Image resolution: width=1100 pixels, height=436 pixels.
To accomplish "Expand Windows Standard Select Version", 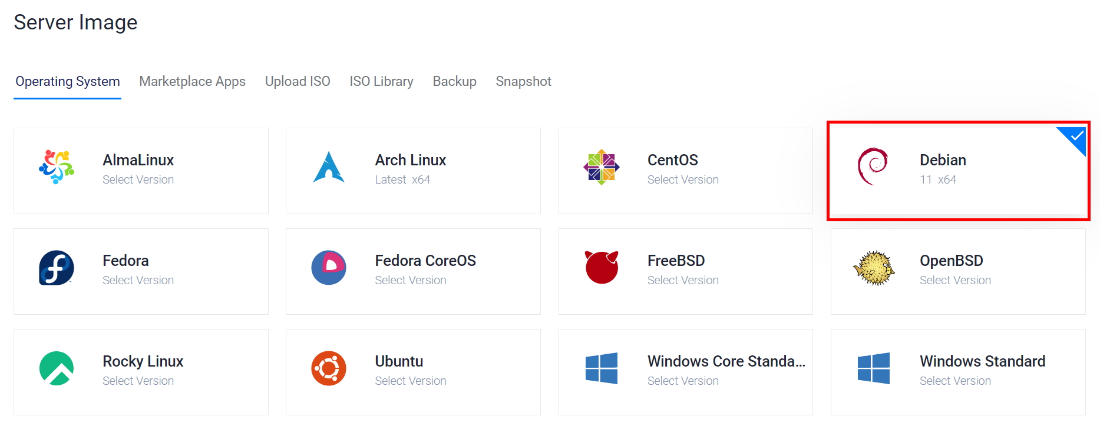I will 955,381.
